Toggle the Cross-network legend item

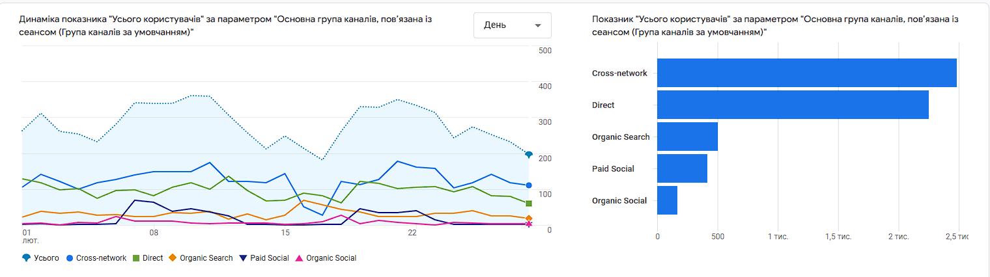96,258
